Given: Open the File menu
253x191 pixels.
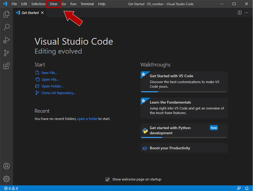Looking at the screenshot, I should pos(14,4).
